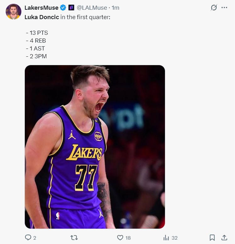Click the 18 likes count

pyautogui.click(x=128, y=238)
